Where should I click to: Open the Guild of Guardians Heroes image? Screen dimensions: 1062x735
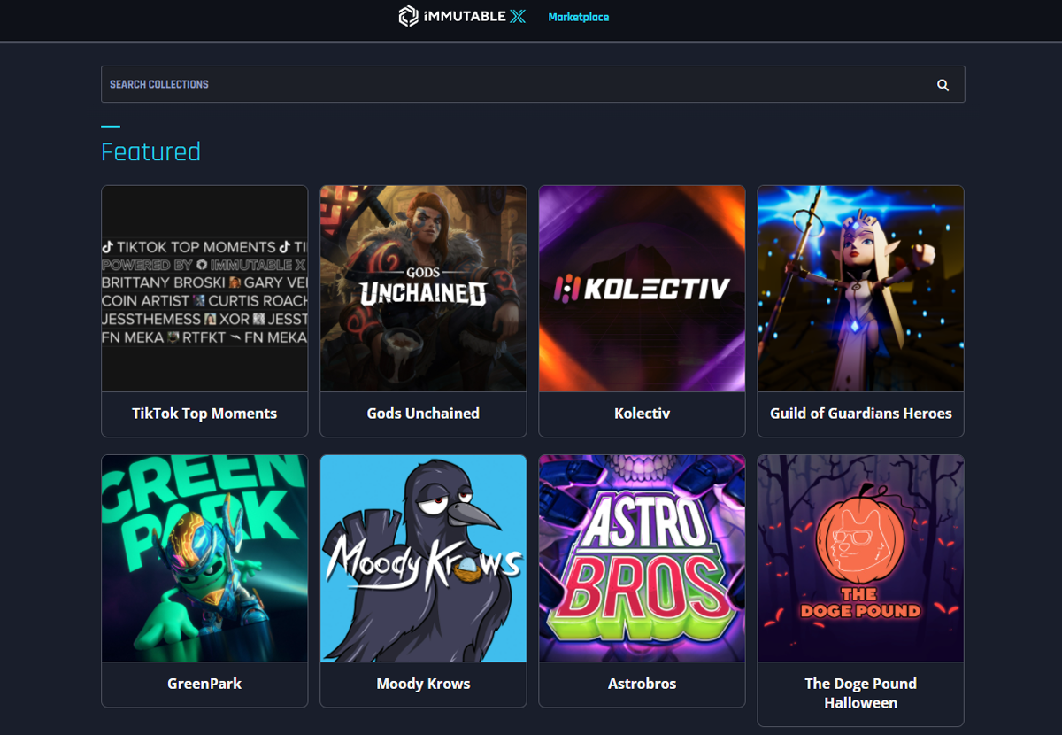click(x=860, y=289)
